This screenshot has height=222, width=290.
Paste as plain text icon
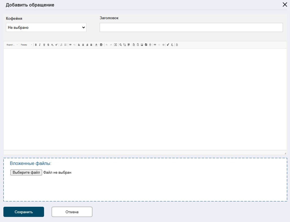(x=134, y=45)
